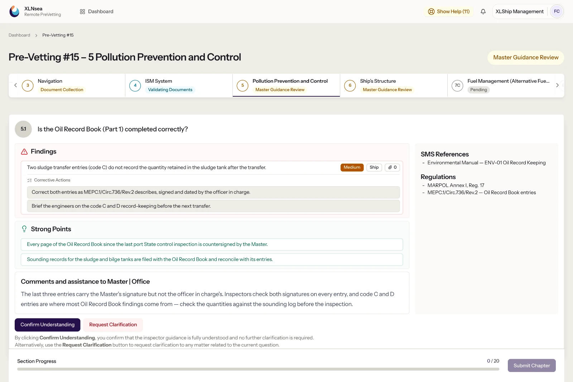Click the Show Help lifebuoy icon
573x382 pixels.
431,11
